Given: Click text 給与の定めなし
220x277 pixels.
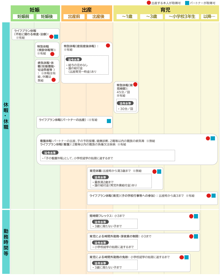Looking at the screenshot, I should (78, 65).
